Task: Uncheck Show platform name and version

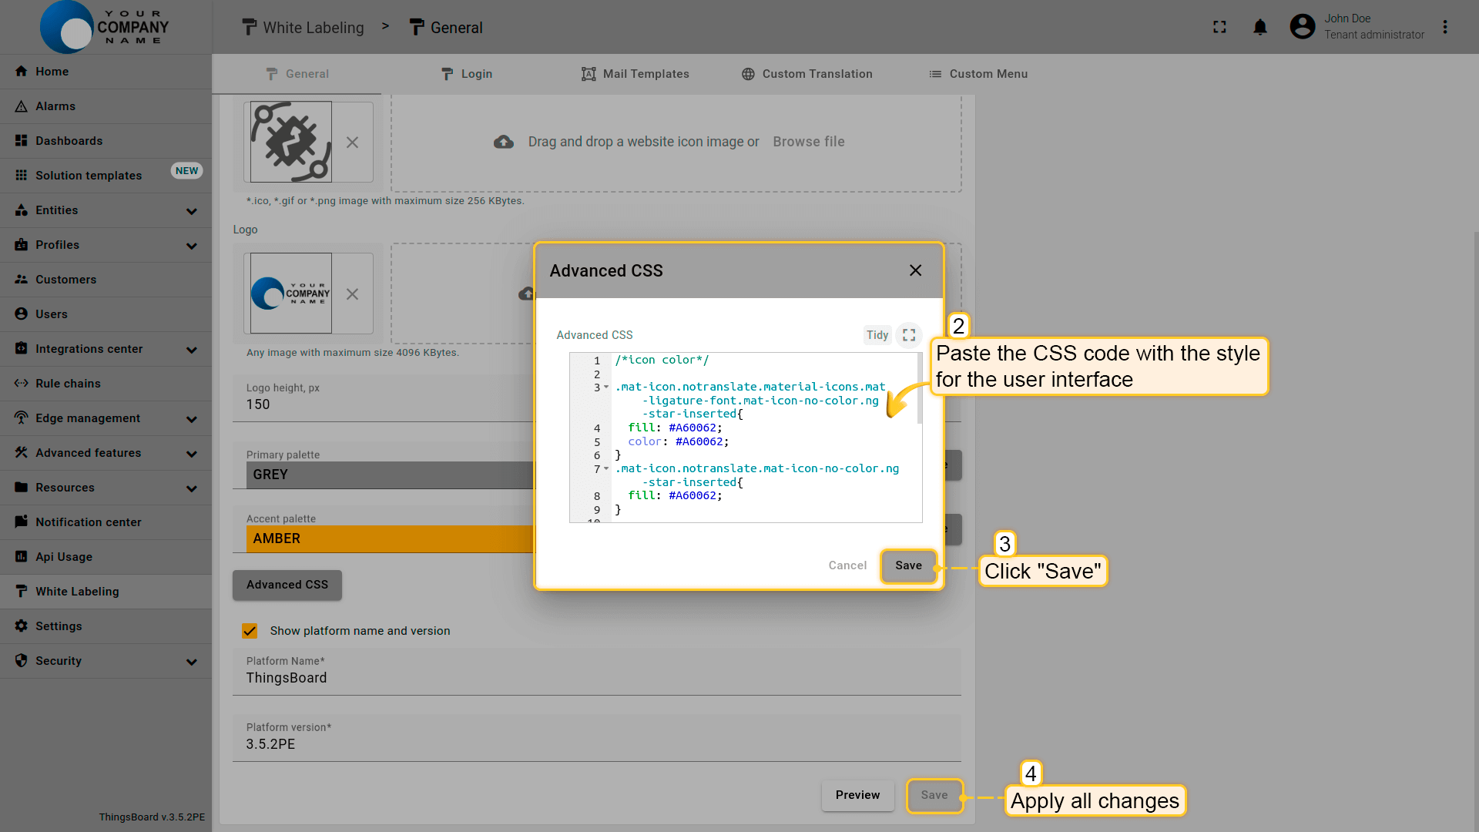Action: (250, 631)
